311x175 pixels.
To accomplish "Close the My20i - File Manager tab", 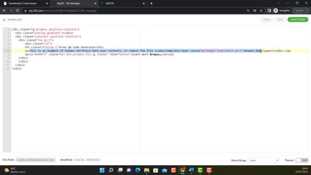I will (x=95, y=3).
